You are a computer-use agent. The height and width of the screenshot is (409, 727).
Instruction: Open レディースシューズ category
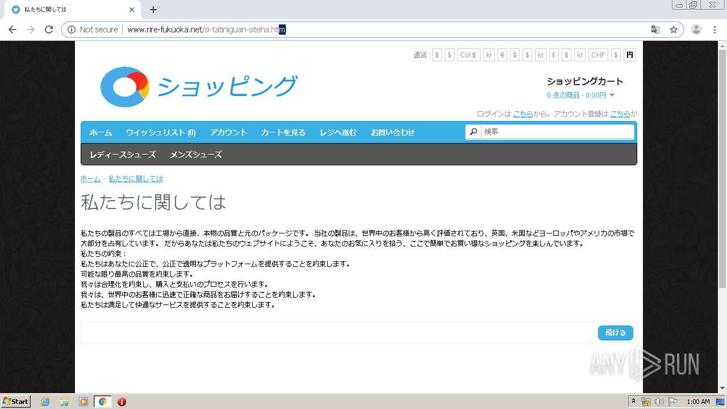(123, 155)
